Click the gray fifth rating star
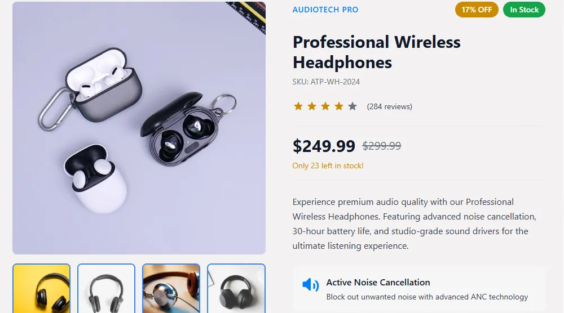Viewport: 564px width, 313px height. tap(352, 106)
